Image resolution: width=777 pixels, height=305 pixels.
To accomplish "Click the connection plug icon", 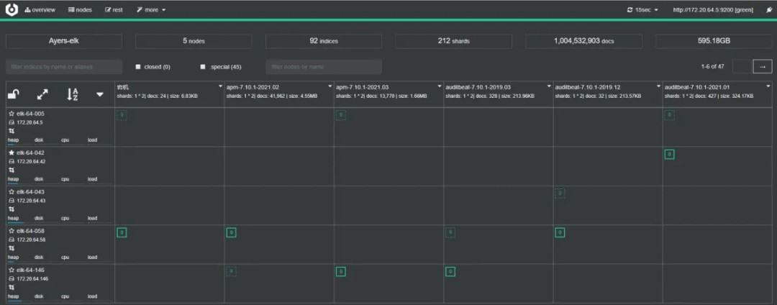I will (x=769, y=10).
